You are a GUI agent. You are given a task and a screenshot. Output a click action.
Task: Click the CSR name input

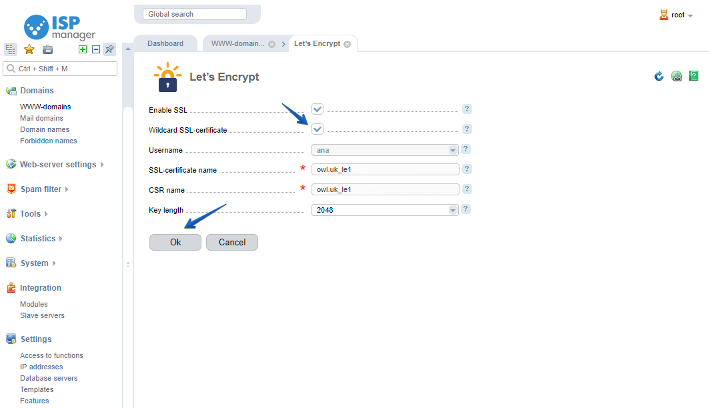pyautogui.click(x=386, y=189)
